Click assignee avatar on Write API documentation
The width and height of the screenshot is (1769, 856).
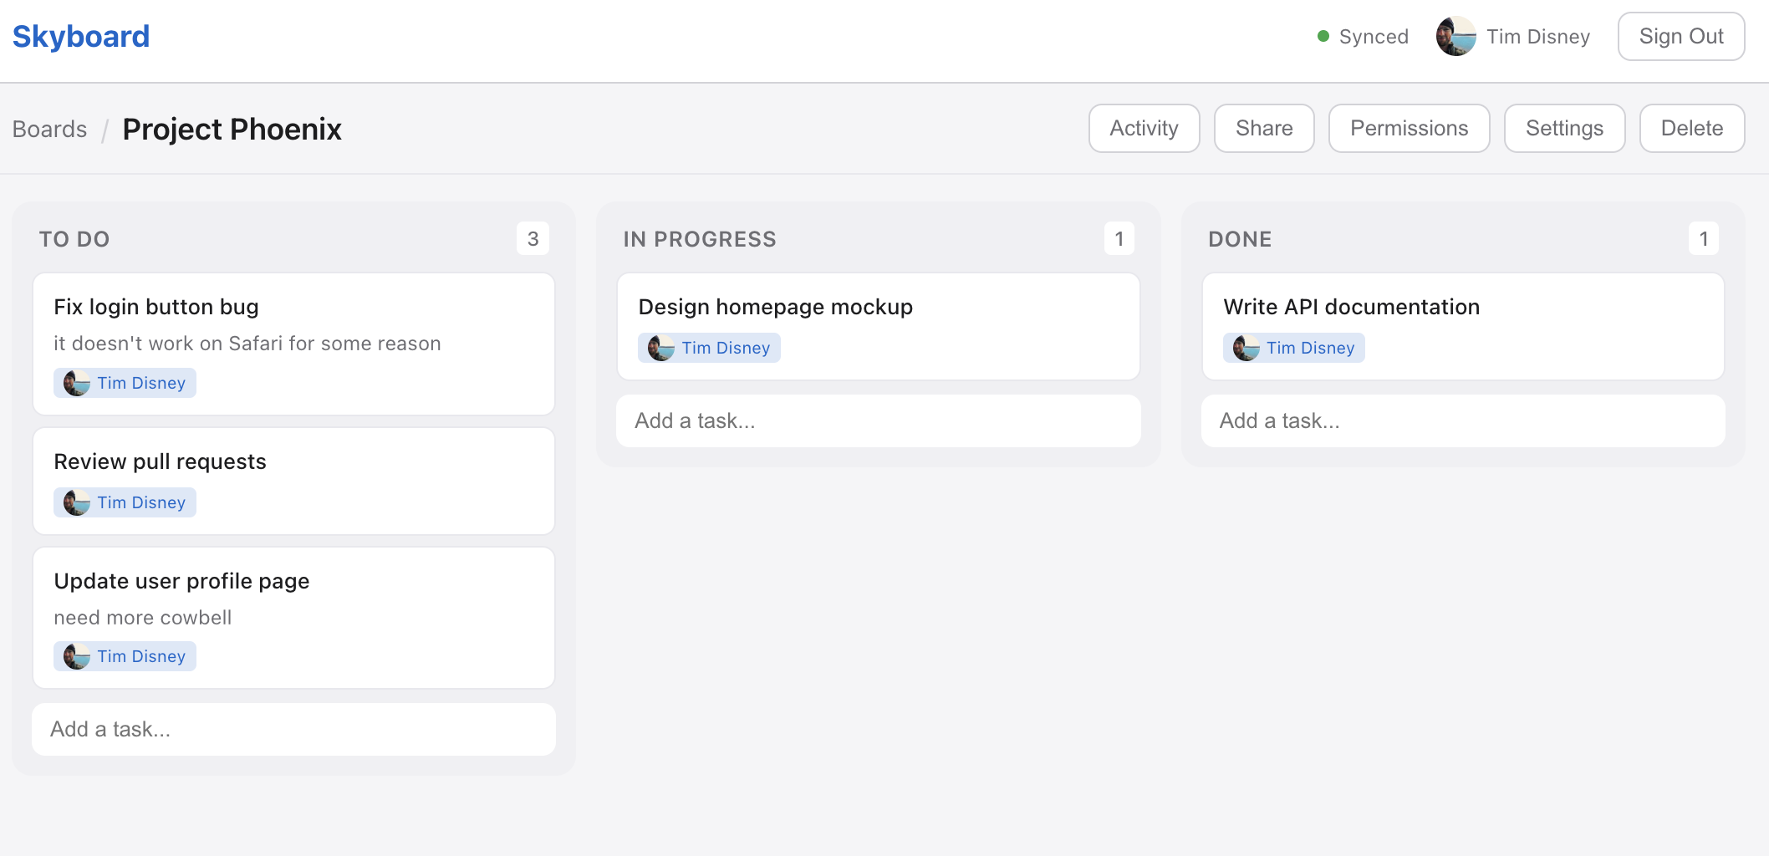(1246, 348)
